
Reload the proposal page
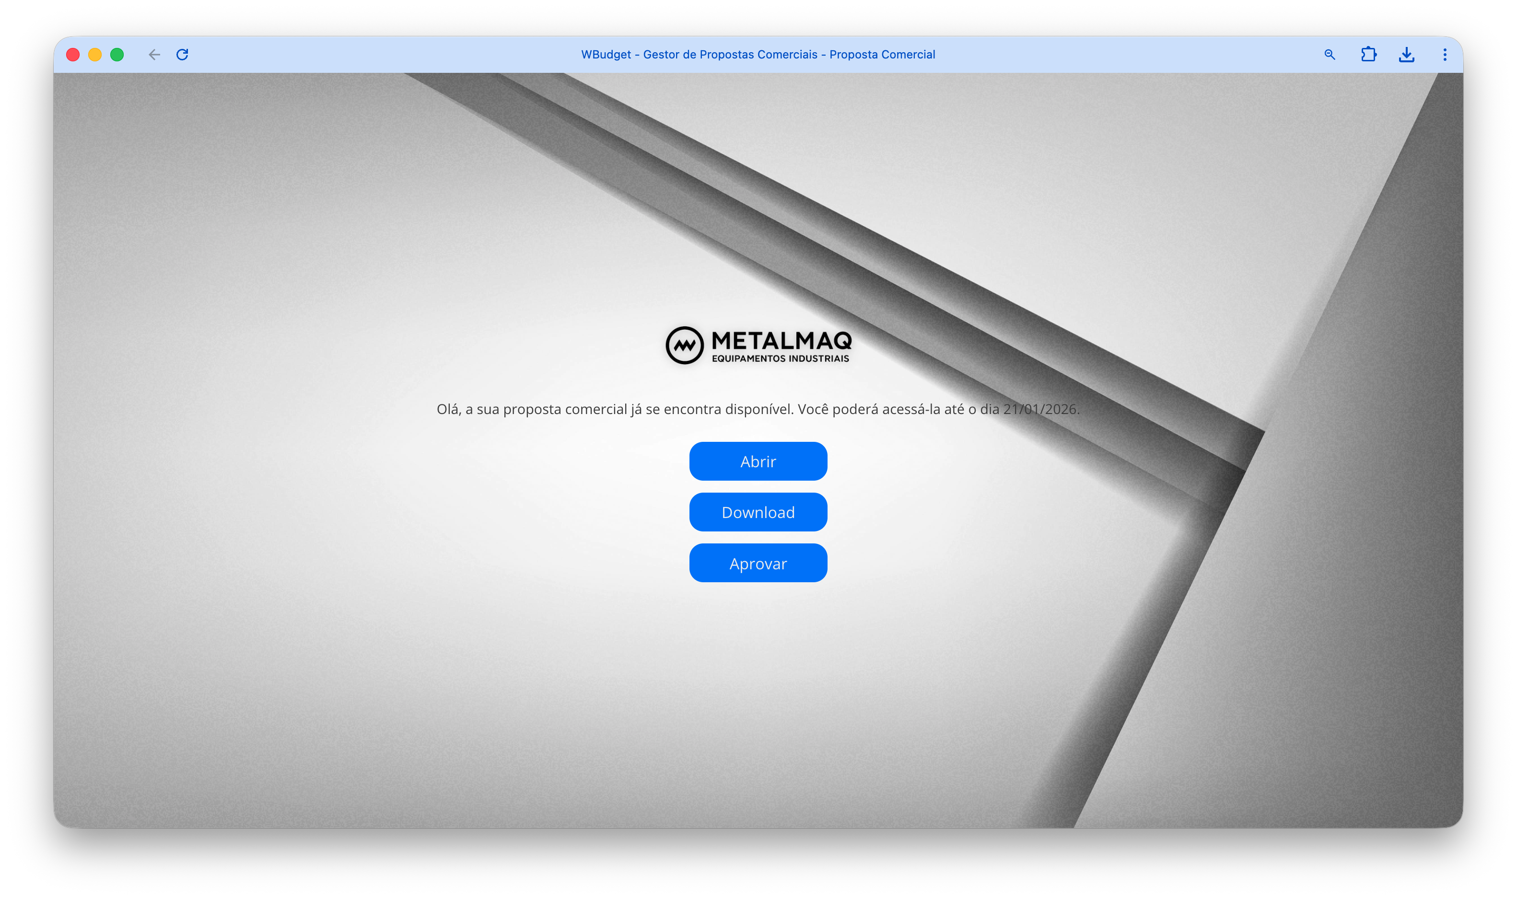coord(182,55)
